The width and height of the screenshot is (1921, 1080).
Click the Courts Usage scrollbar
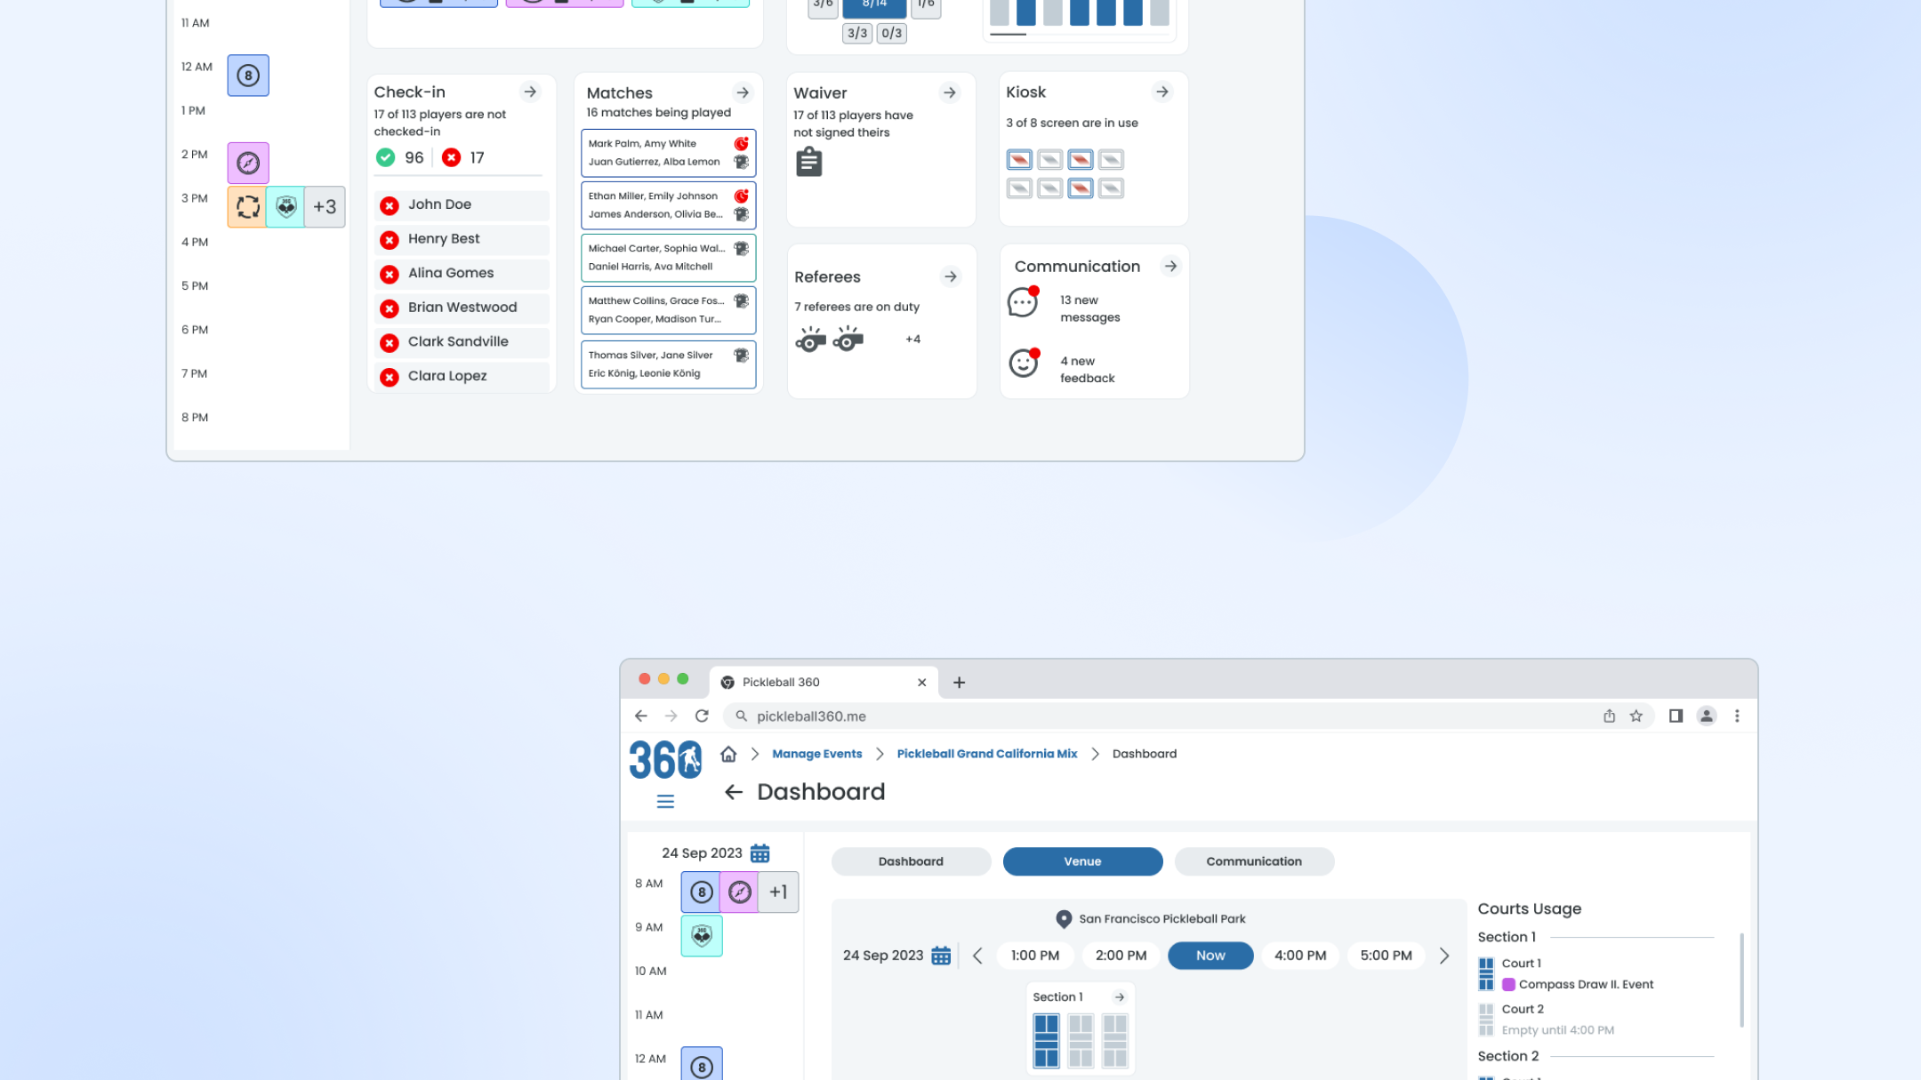pos(1740,980)
